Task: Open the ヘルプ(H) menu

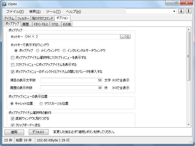Action: coord(73,12)
